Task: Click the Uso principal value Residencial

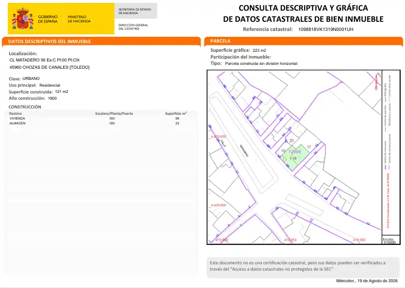Action: click(x=49, y=85)
